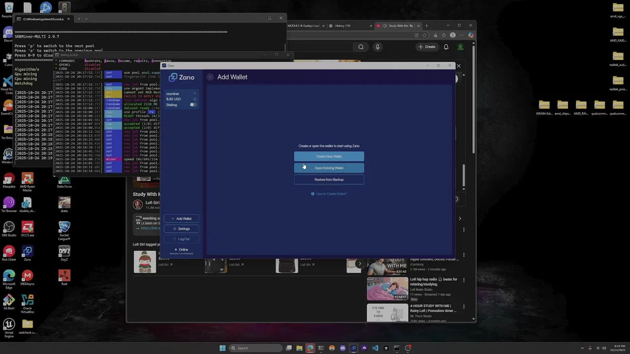Click the Discord taskbar icon
The image size is (630, 354).
(343, 348)
